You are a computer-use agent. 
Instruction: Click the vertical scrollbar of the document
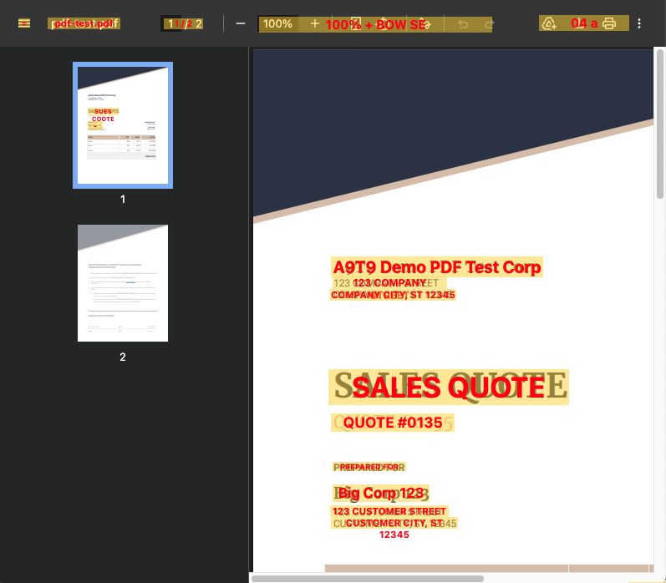[660, 125]
